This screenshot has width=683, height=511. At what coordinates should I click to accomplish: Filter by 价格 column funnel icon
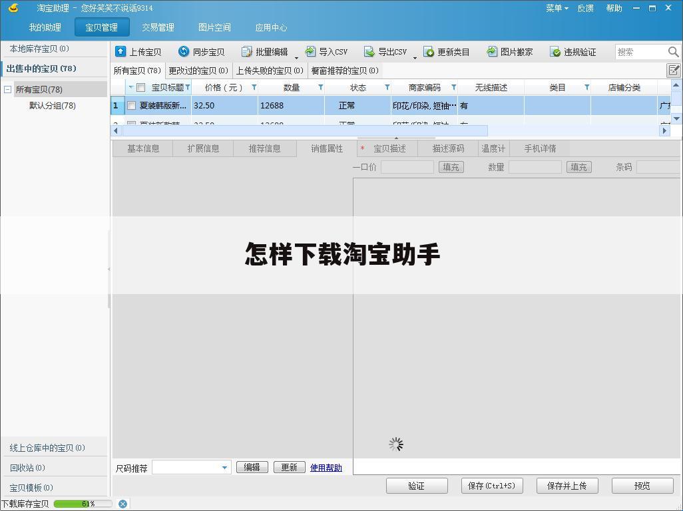coord(254,87)
